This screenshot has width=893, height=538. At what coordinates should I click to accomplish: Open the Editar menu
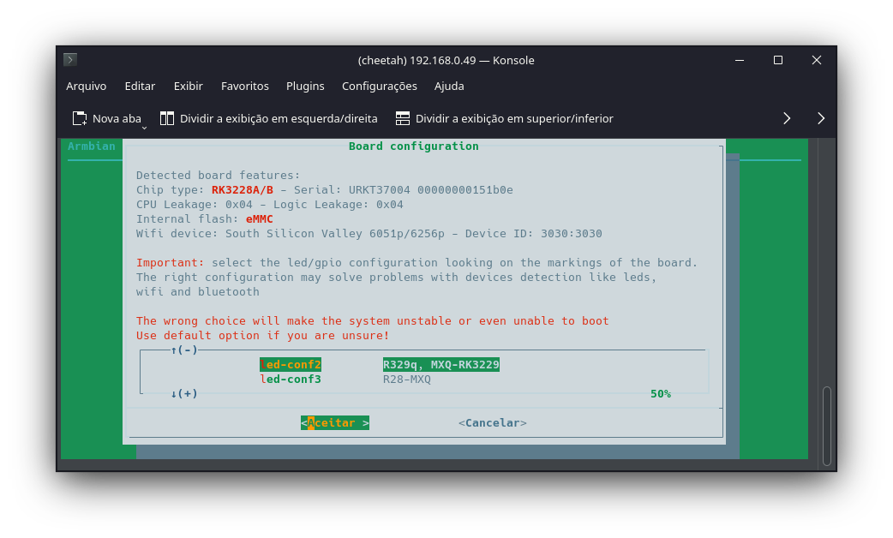(x=140, y=86)
